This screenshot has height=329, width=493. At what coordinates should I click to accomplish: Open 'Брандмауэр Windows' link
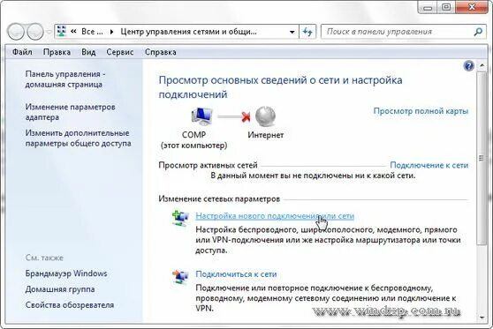(x=66, y=273)
